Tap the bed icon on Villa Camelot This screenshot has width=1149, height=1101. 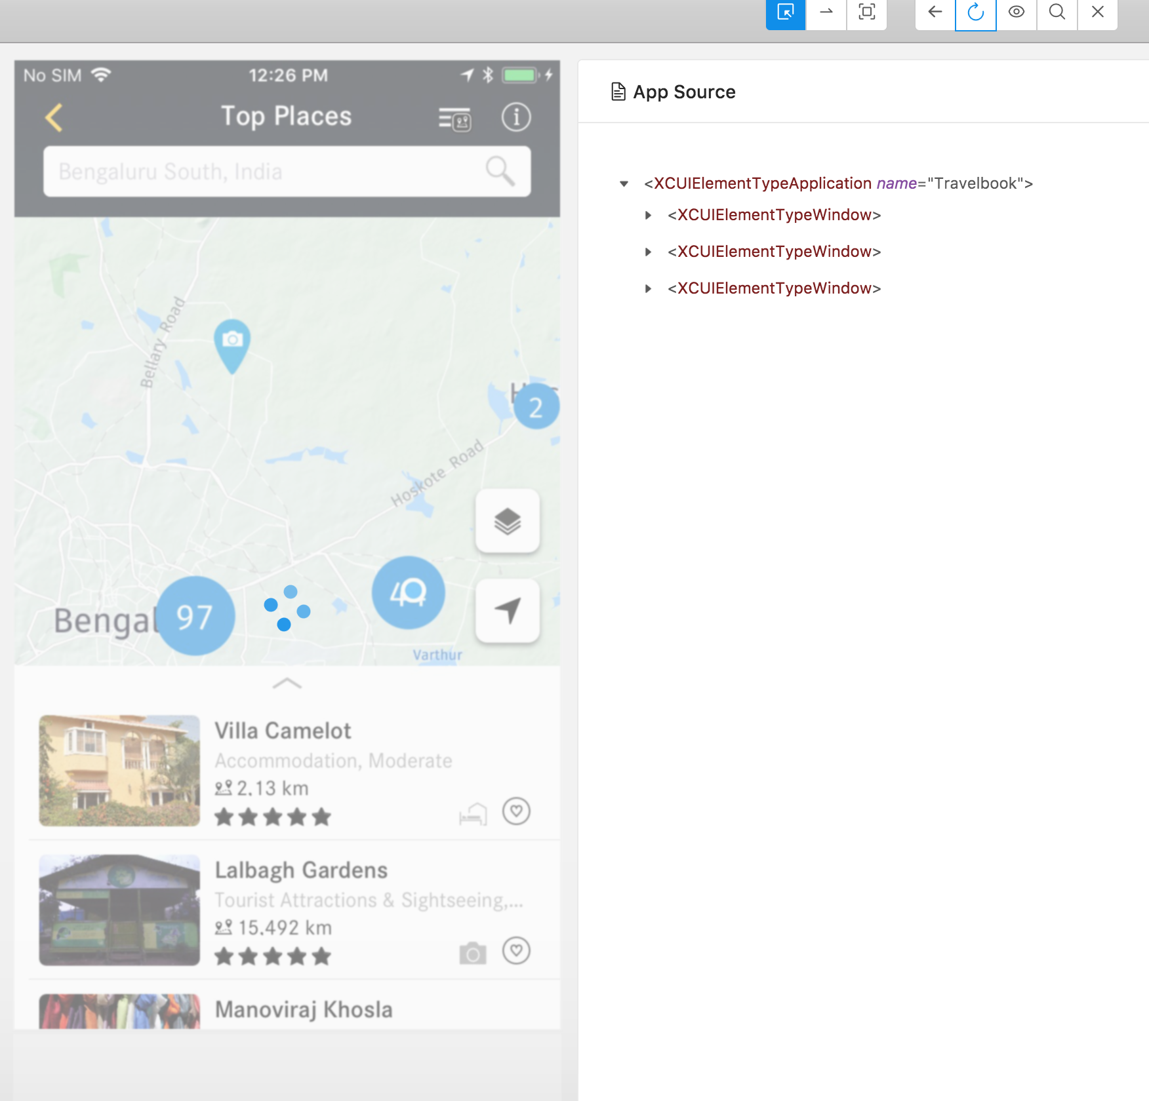point(473,814)
